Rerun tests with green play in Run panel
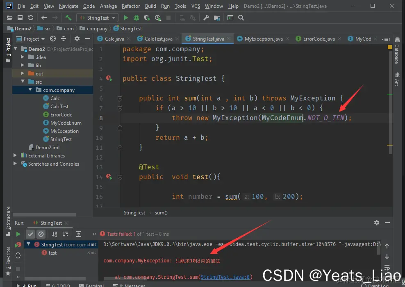The height and width of the screenshot is (287, 405). coord(18,234)
